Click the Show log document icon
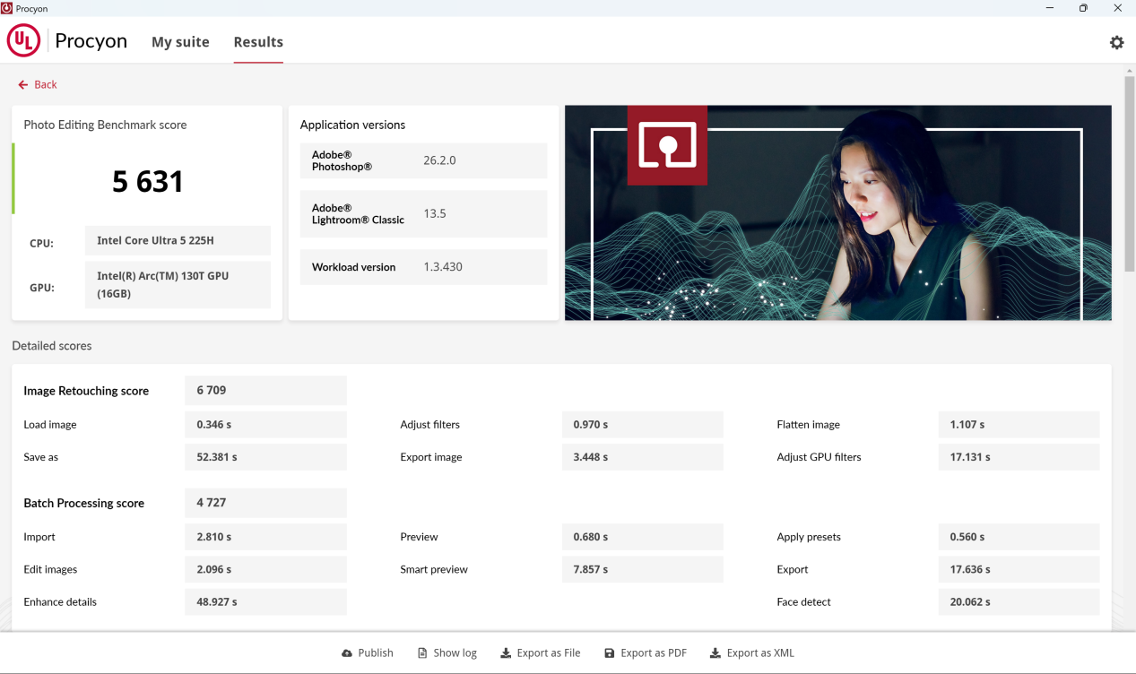Image resolution: width=1136 pixels, height=674 pixels. click(423, 653)
